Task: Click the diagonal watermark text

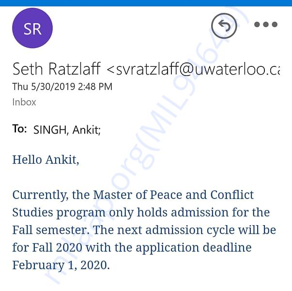Action: 147,145
